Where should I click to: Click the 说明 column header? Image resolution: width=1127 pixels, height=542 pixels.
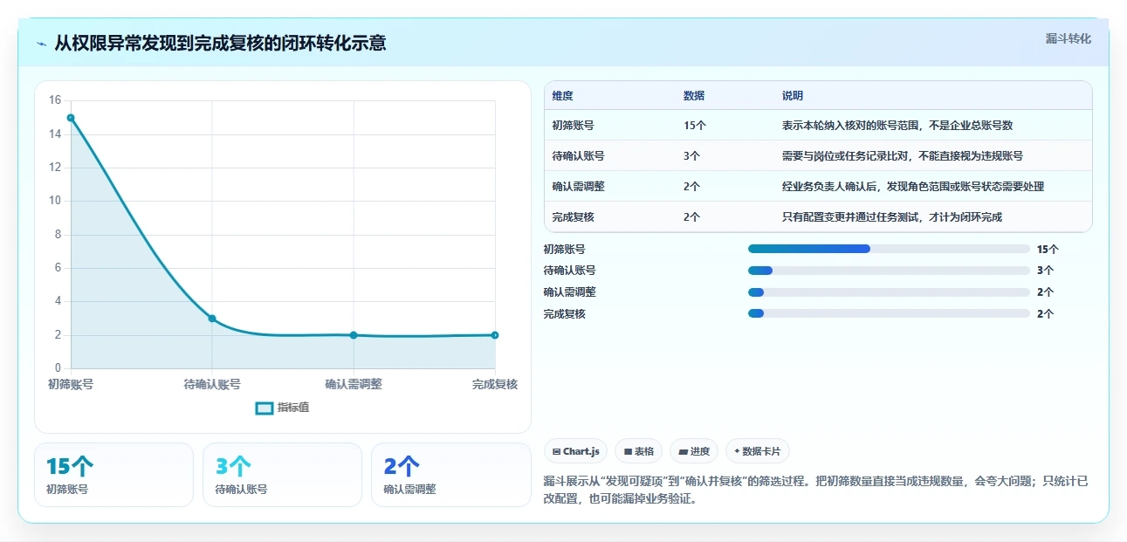click(793, 96)
